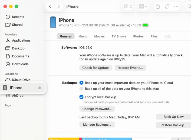The width and height of the screenshot is (191, 140).
Task: Click the Software: label
Action: coord(69,47)
